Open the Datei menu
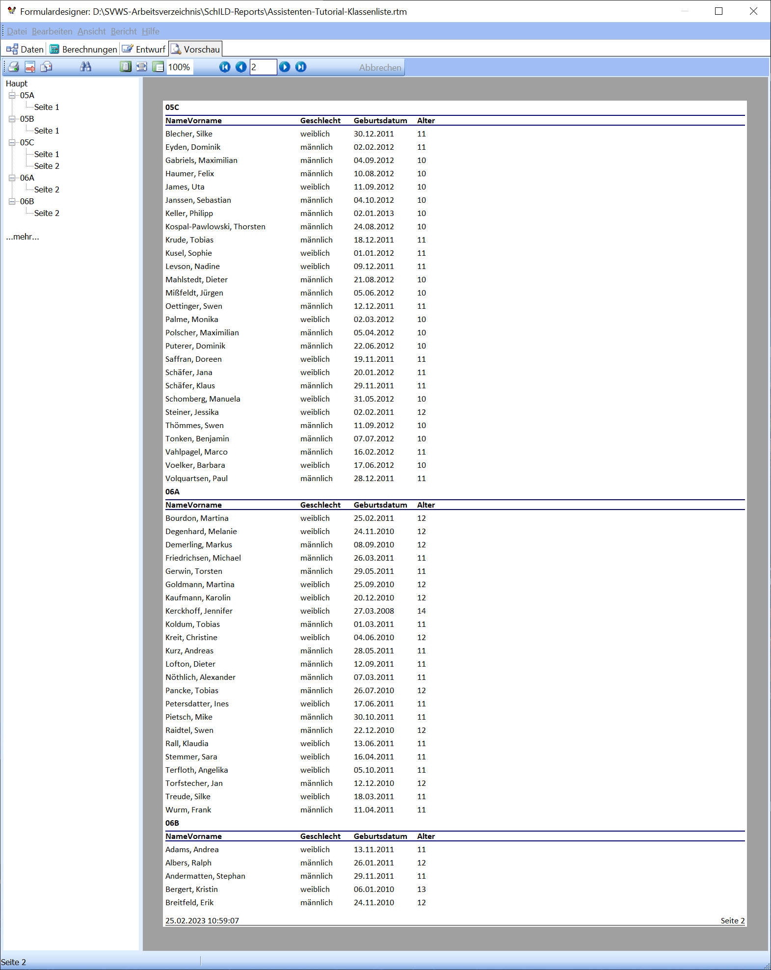The height and width of the screenshot is (970, 771). [17, 31]
